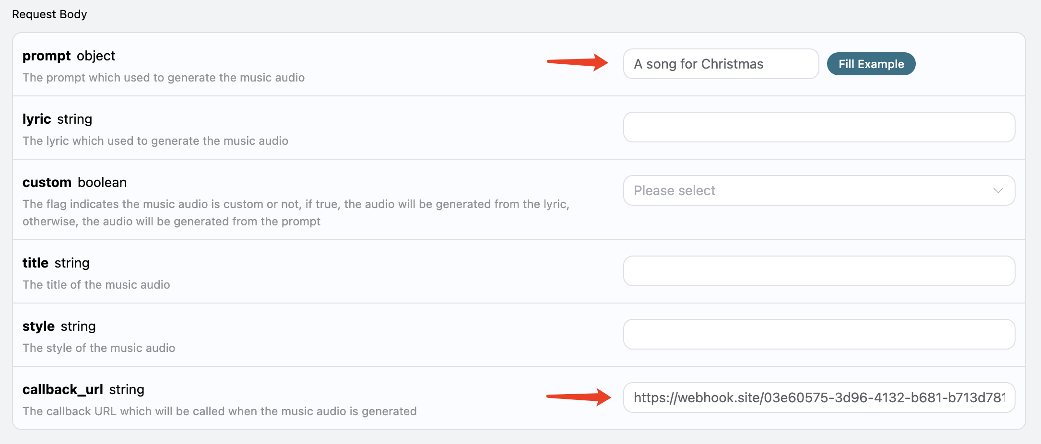Open the custom 'Please select' dropdown
The height and width of the screenshot is (444, 1041).
[819, 190]
